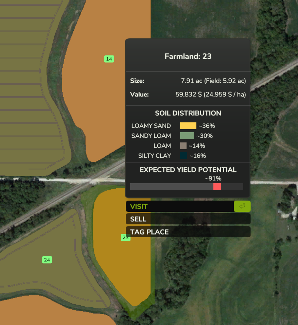This screenshot has height=325, width=298.
Task: Click the Soil Distribution heading
Action: (188, 113)
